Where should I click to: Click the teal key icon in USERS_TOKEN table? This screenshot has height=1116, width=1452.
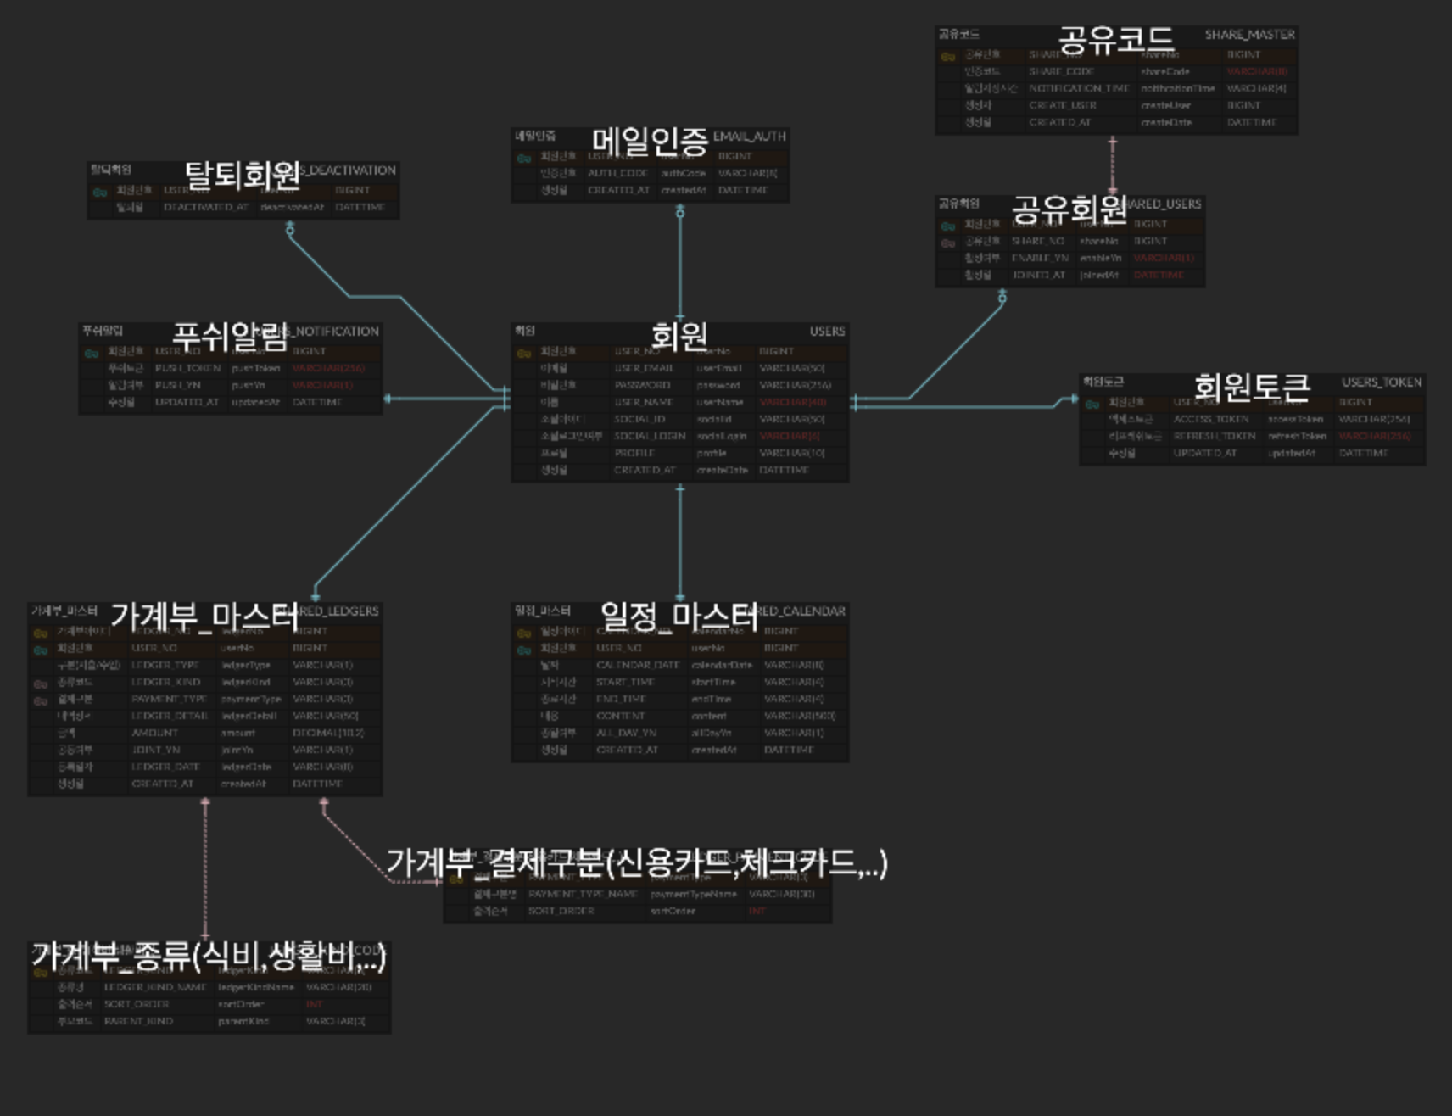[1092, 404]
